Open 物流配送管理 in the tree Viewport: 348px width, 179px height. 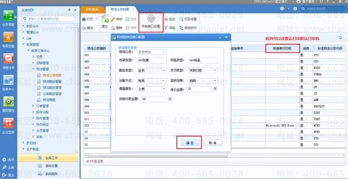tap(52, 87)
